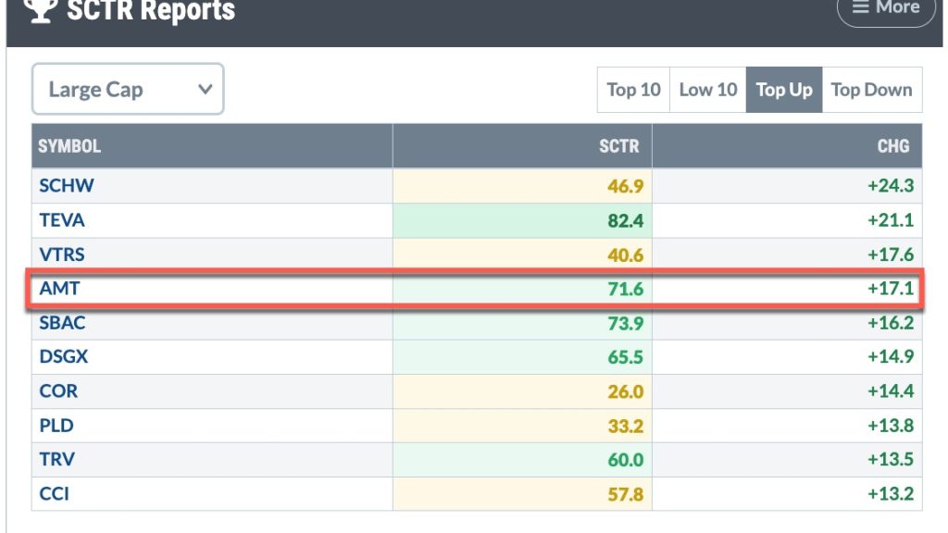
Task: Sort by the CHG column header
Action: pyautogui.click(x=893, y=146)
